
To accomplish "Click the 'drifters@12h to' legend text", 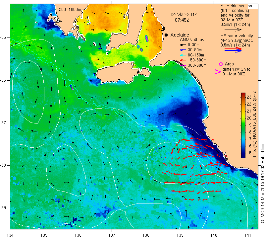I will [237, 69].
